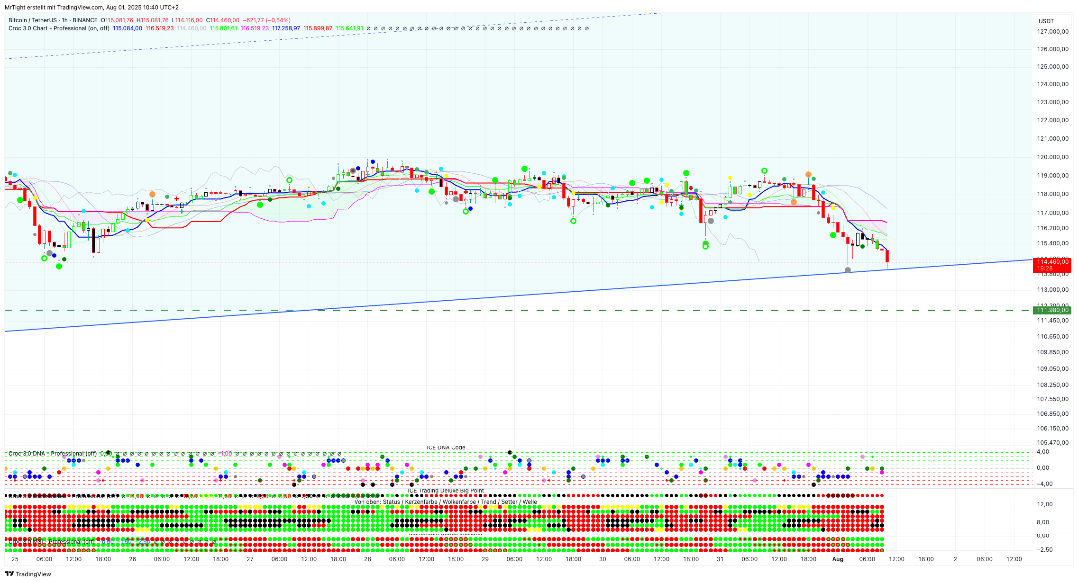
Task: Click the green 111.980,00 price level tag
Action: 1052,310
